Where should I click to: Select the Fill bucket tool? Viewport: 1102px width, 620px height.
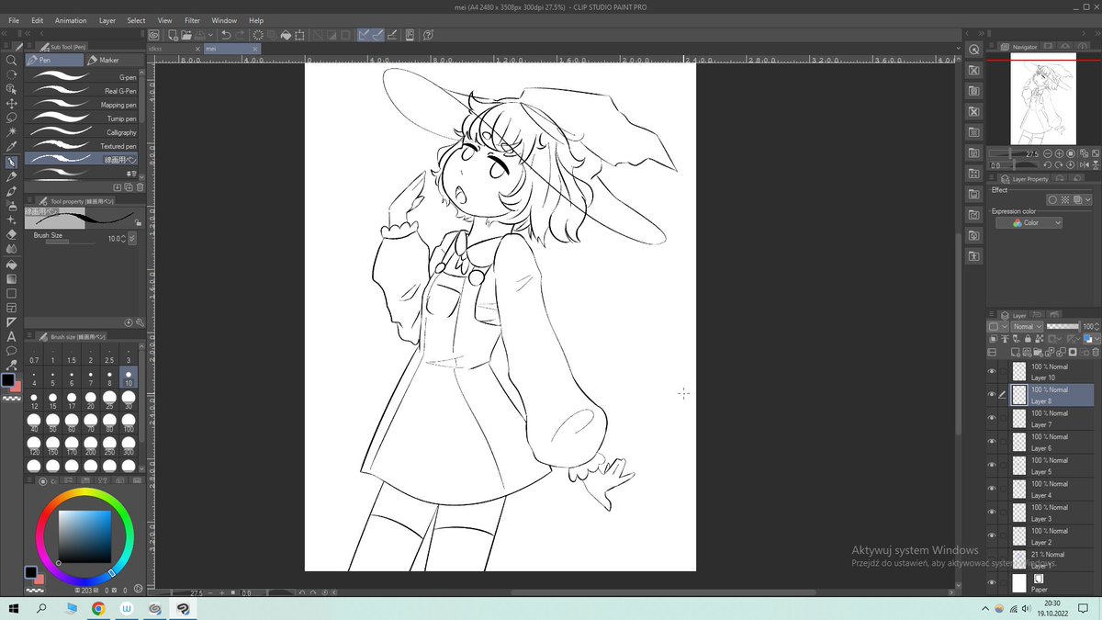point(11,264)
